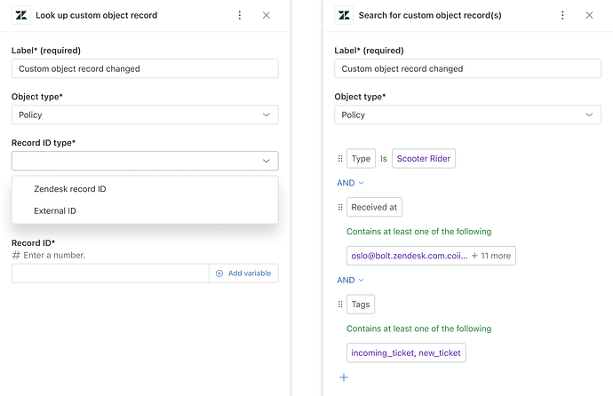Click the Received at field chip

coord(374,207)
